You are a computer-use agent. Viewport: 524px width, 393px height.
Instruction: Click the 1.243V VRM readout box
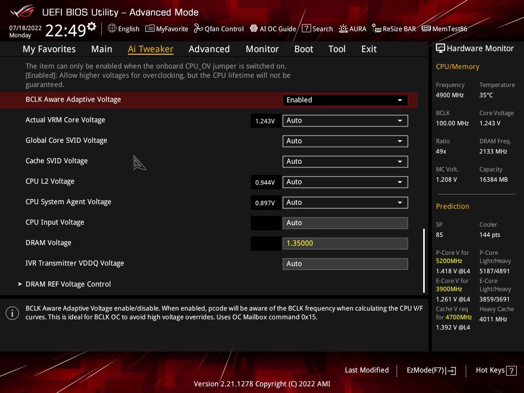point(266,121)
